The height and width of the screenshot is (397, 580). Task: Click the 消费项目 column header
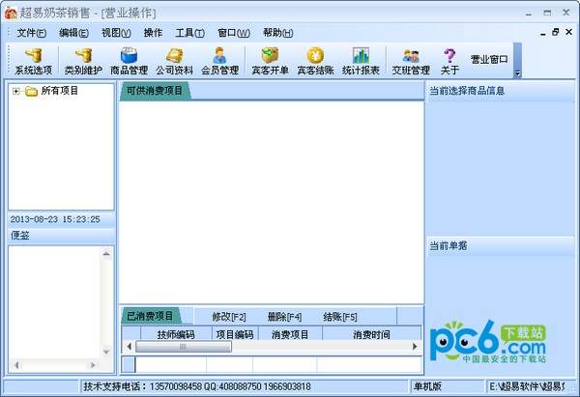(x=290, y=334)
